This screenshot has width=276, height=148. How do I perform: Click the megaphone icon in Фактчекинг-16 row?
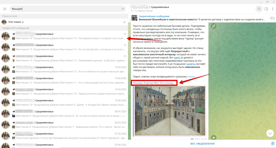[13, 34]
